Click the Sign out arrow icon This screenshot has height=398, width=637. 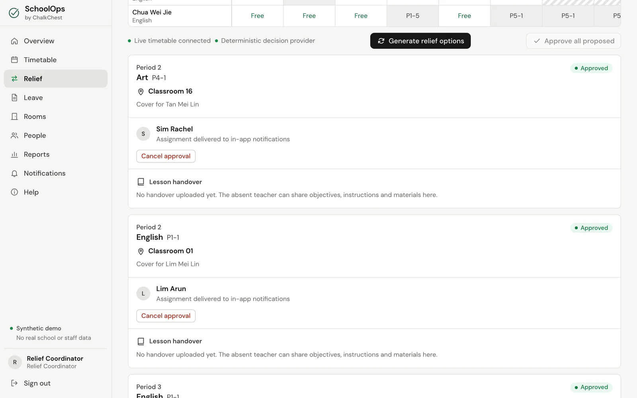14,383
